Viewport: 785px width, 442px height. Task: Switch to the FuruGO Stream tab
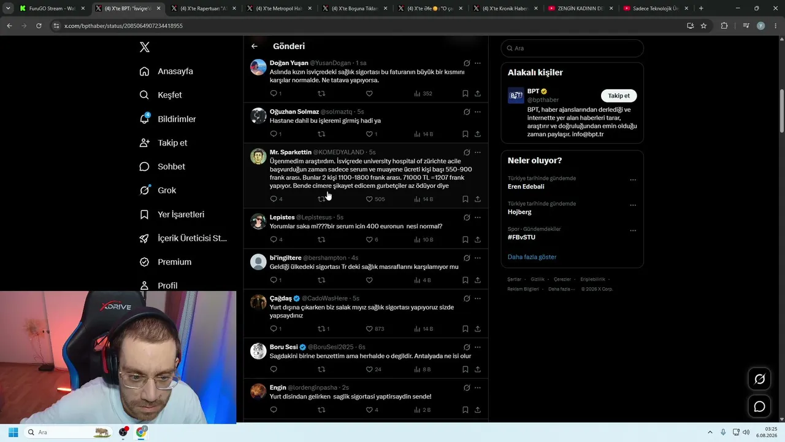[x=52, y=9]
